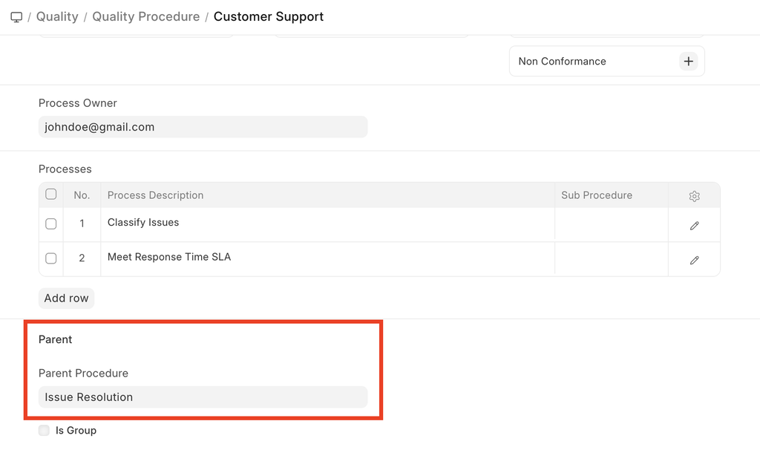This screenshot has height=450, width=760.
Task: Open the Non Conformance linked documents
Action: coord(562,62)
